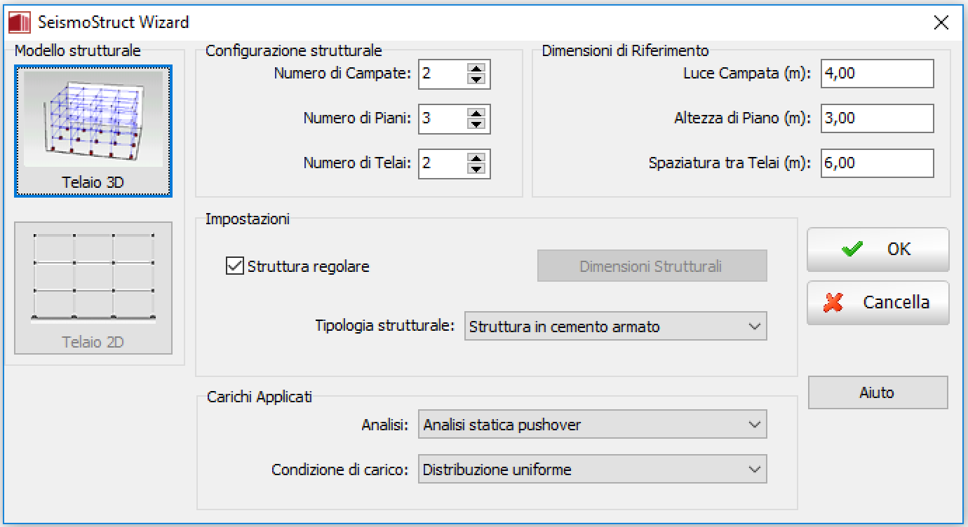Open the Condizione di carico dropdown
Viewport: 968px width, 527px height.
click(x=592, y=470)
